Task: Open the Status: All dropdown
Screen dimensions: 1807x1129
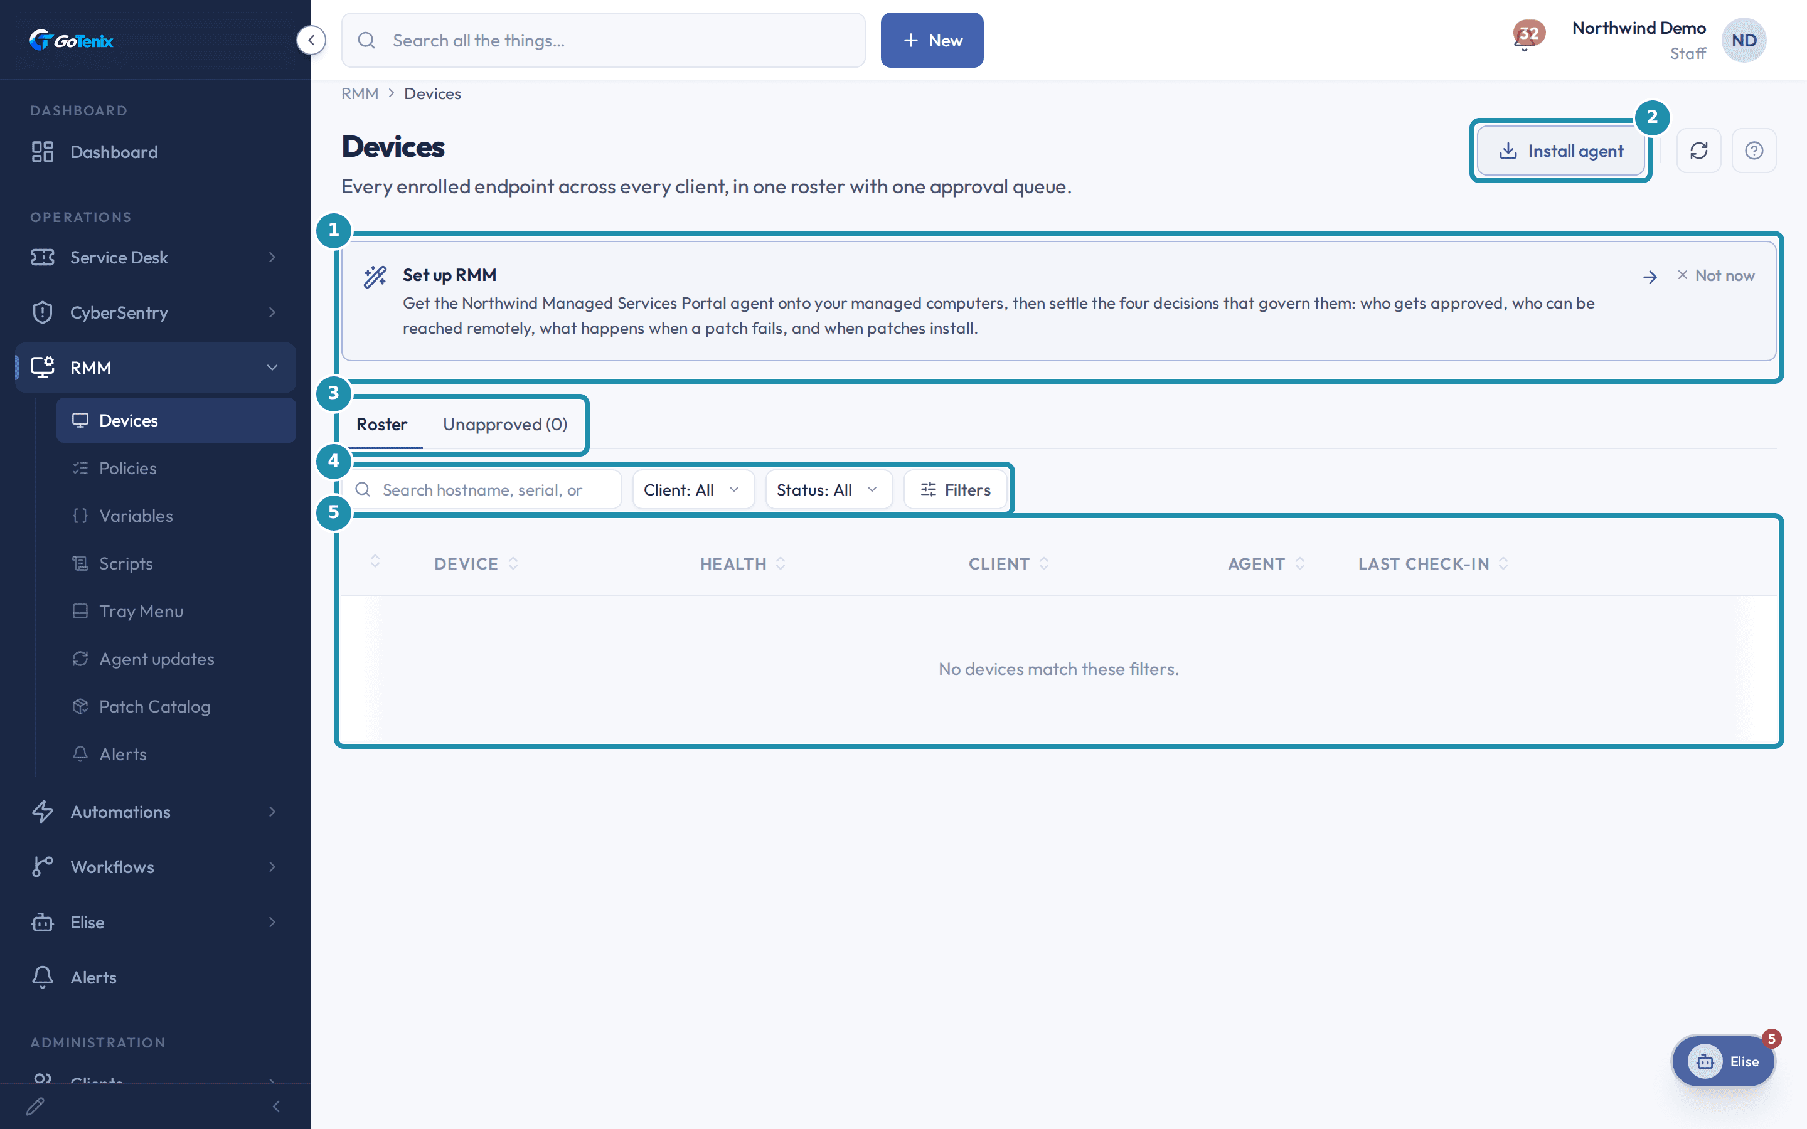Action: click(x=828, y=490)
